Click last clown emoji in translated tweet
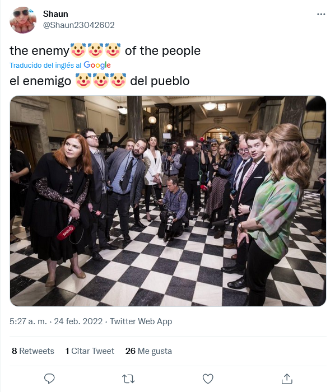Image resolution: width=335 pixels, height=392 pixels. [x=118, y=81]
